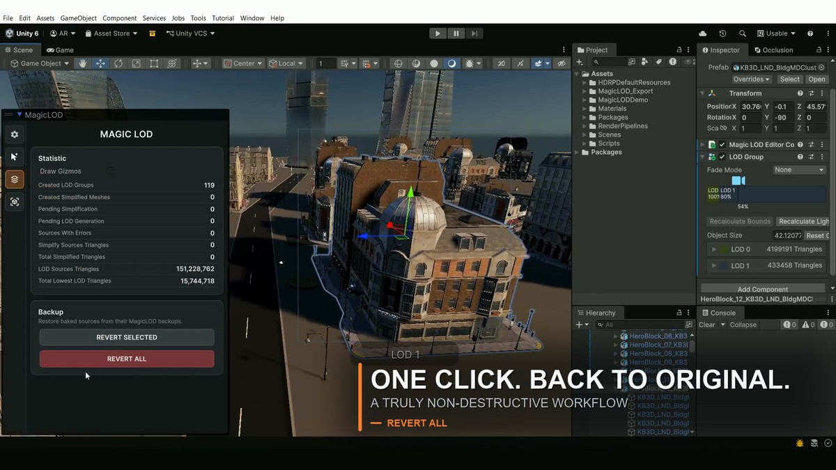Select the Move tool in Scene toolbar
Viewport: 836px width, 470px height.
click(x=100, y=63)
